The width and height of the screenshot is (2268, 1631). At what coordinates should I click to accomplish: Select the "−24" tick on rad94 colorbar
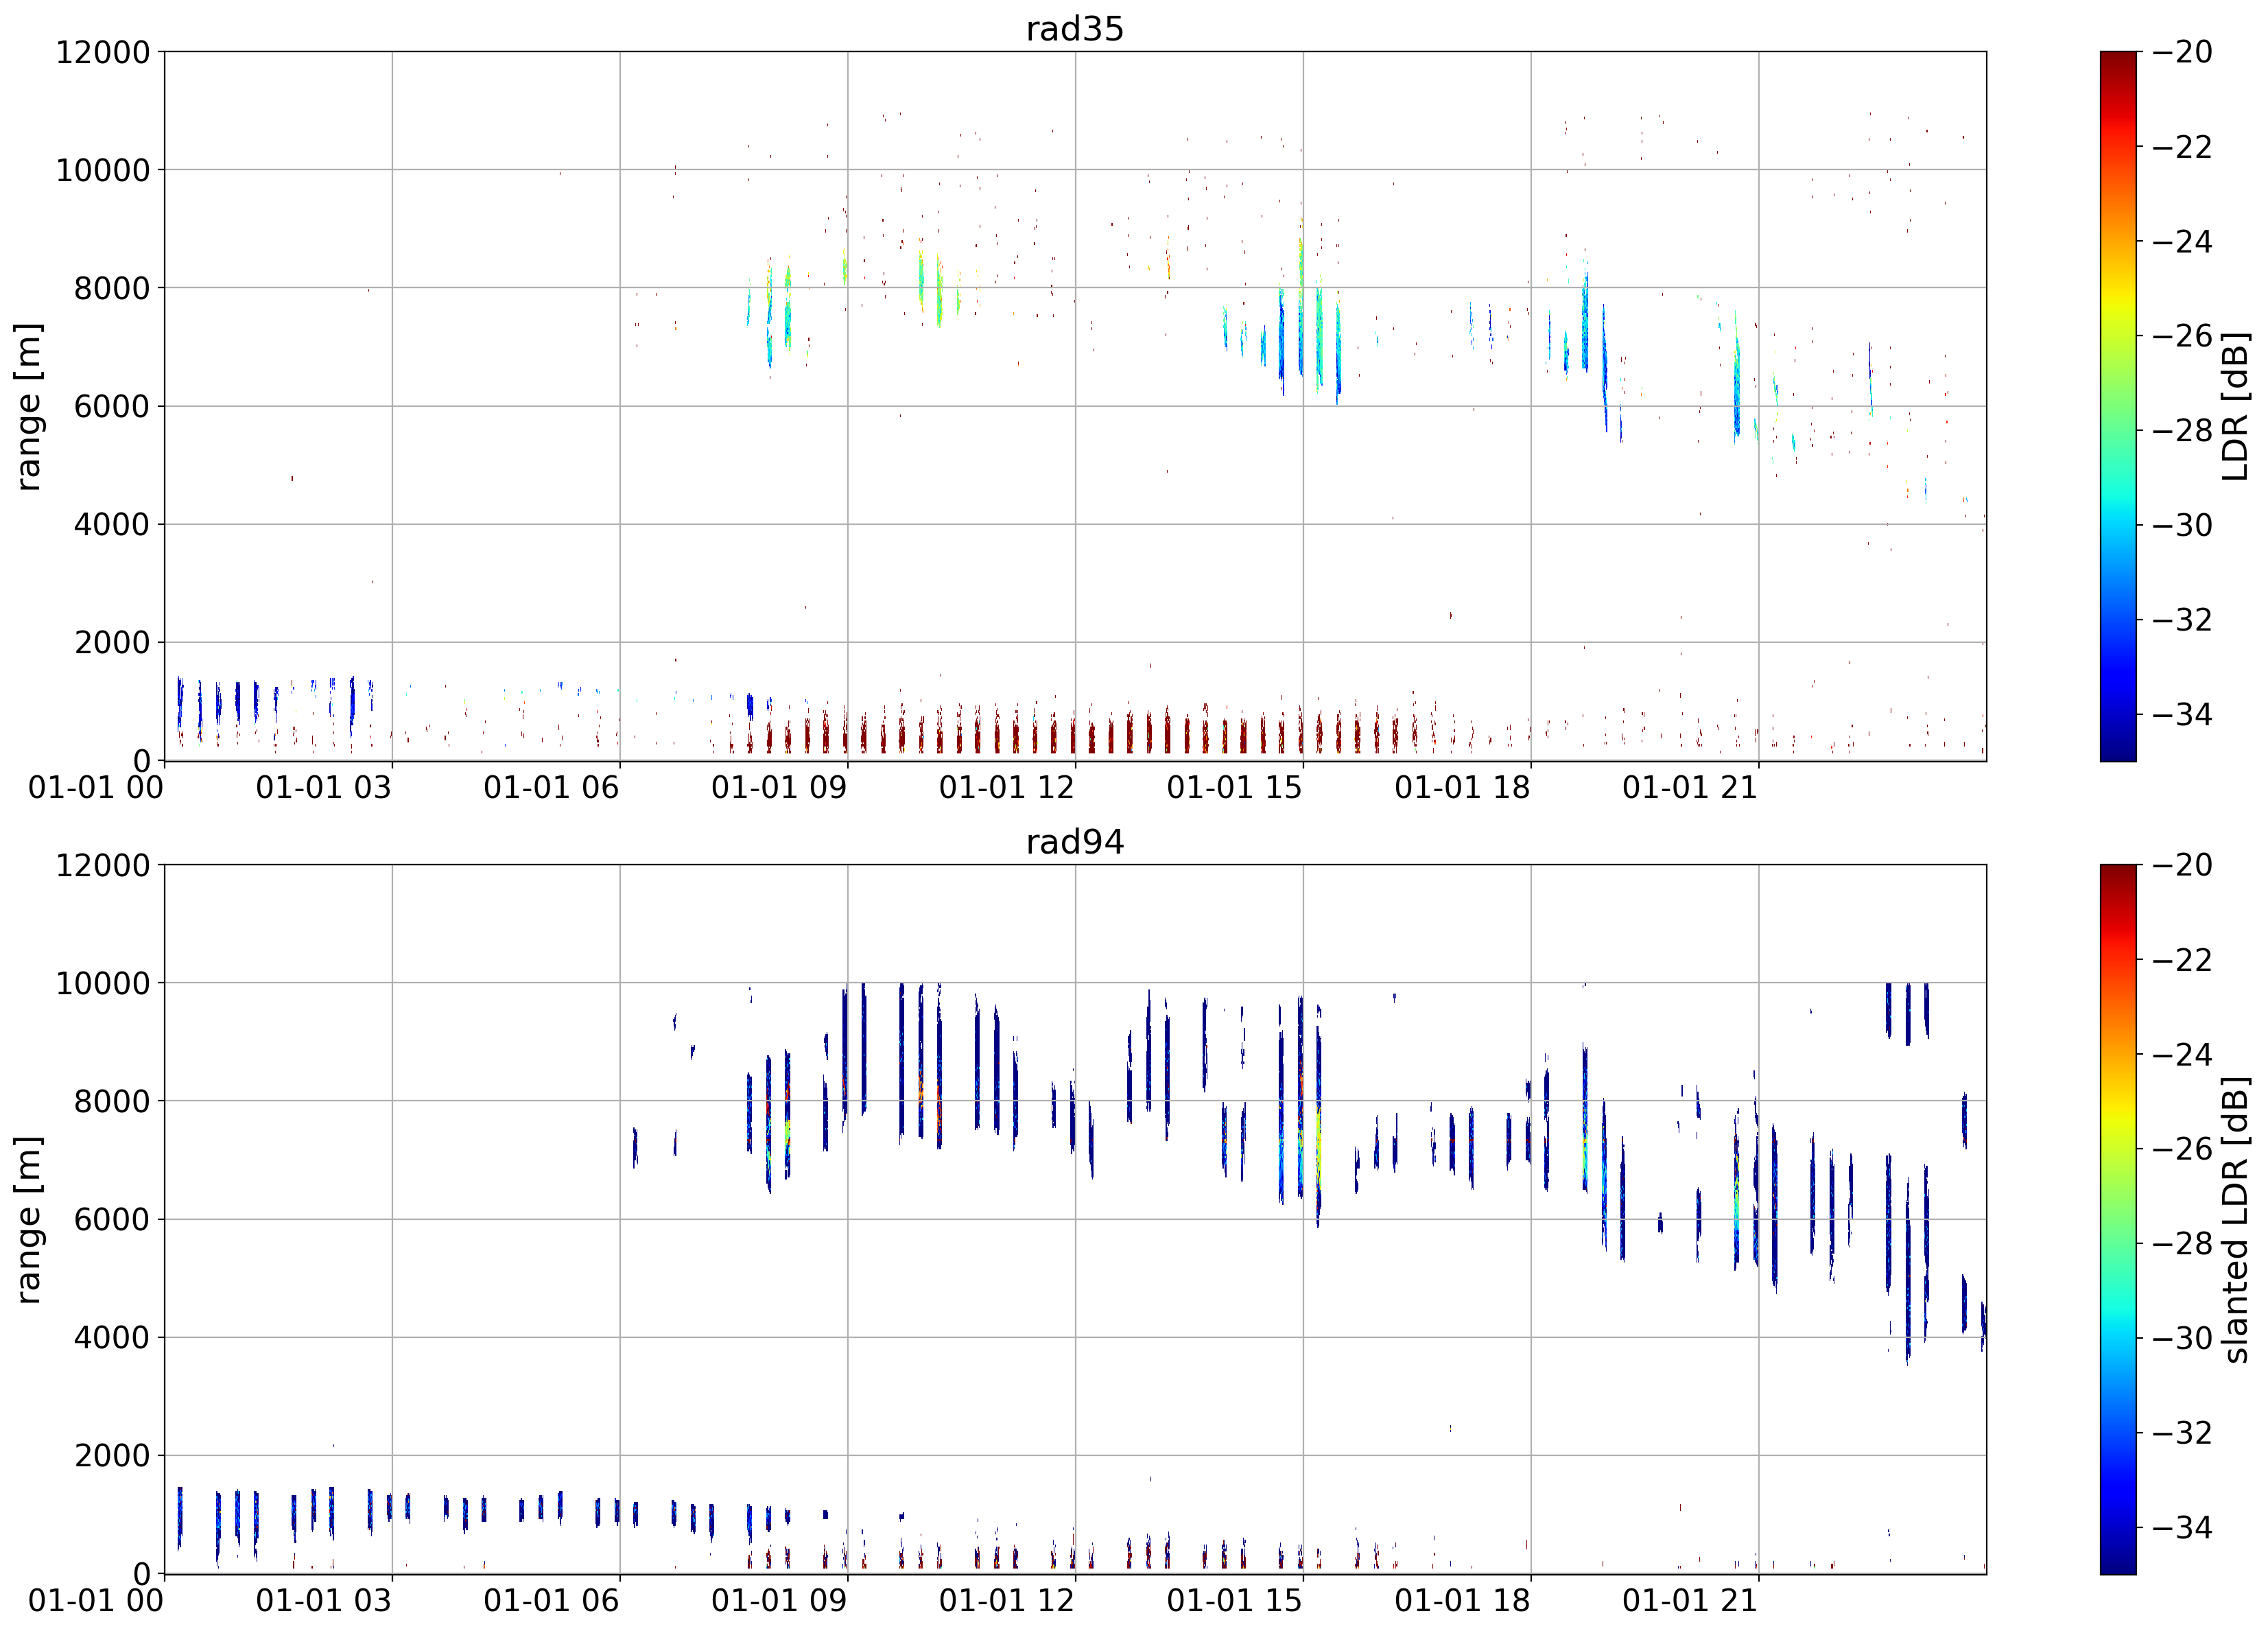(x=2183, y=1054)
